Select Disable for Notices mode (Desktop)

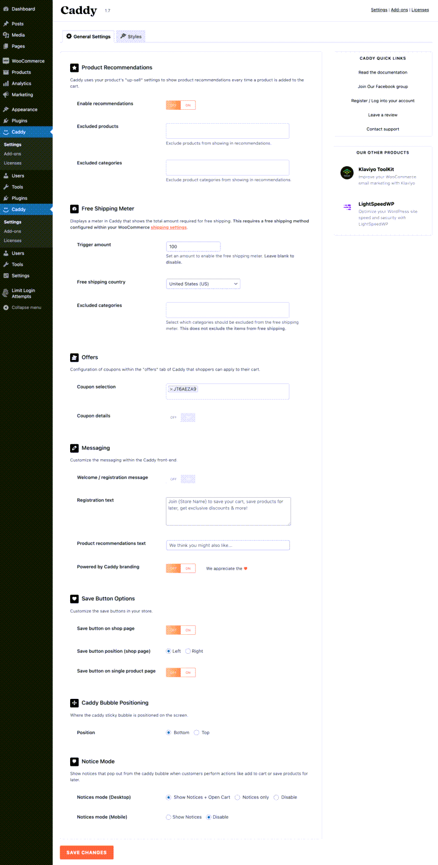coord(276,798)
